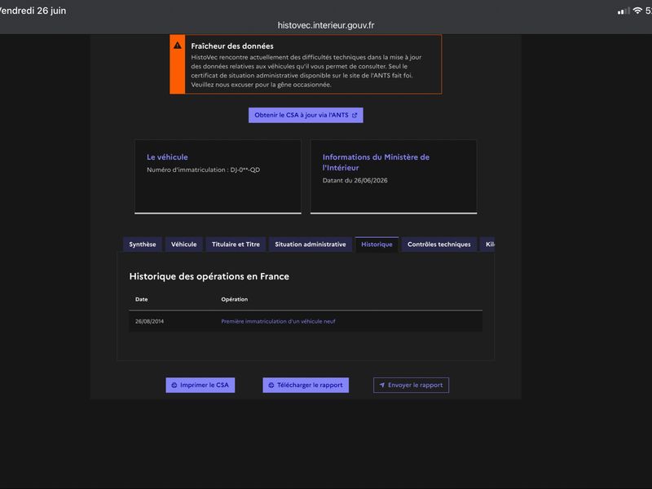Click the warning triangle icon in alert
Image resolution: width=652 pixels, height=489 pixels.
coord(178,46)
